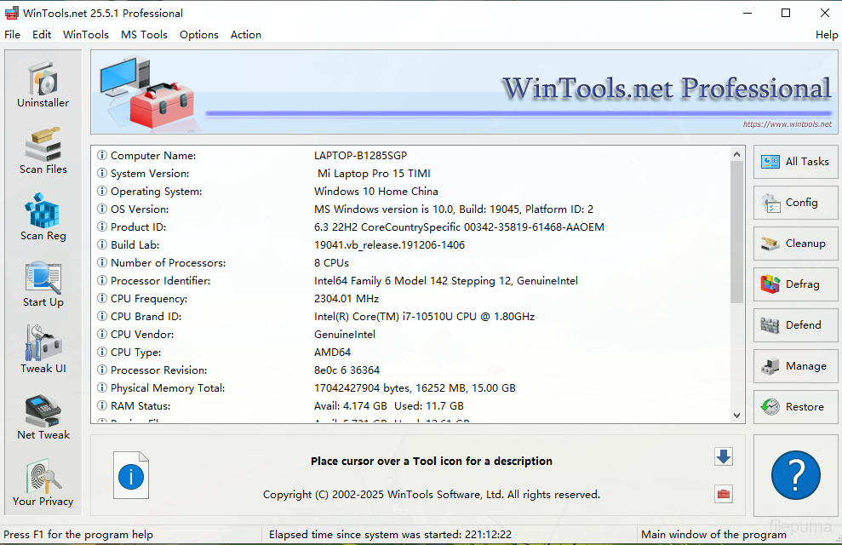Screen dimensions: 842x545
Task: Select the 2304.01 MHz frequency value
Action: 347,298
